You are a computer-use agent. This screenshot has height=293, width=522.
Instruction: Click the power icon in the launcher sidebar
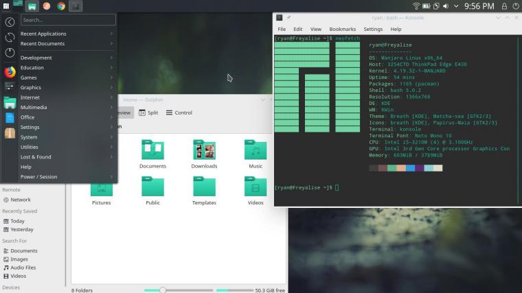10,53
